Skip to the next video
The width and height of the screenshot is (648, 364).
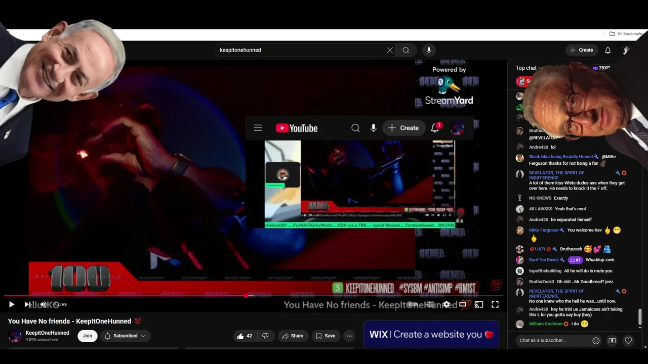27,304
